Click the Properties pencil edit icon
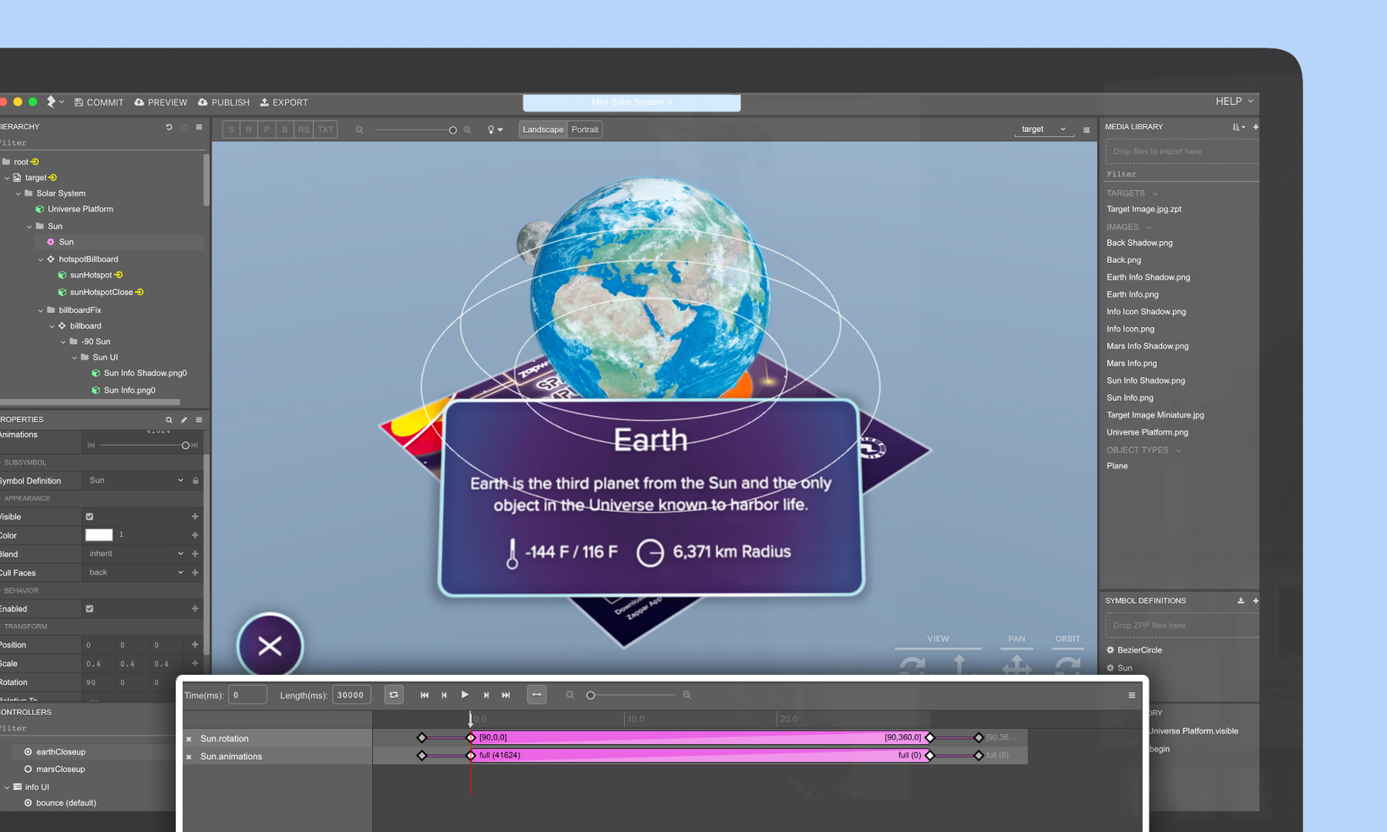 point(184,420)
